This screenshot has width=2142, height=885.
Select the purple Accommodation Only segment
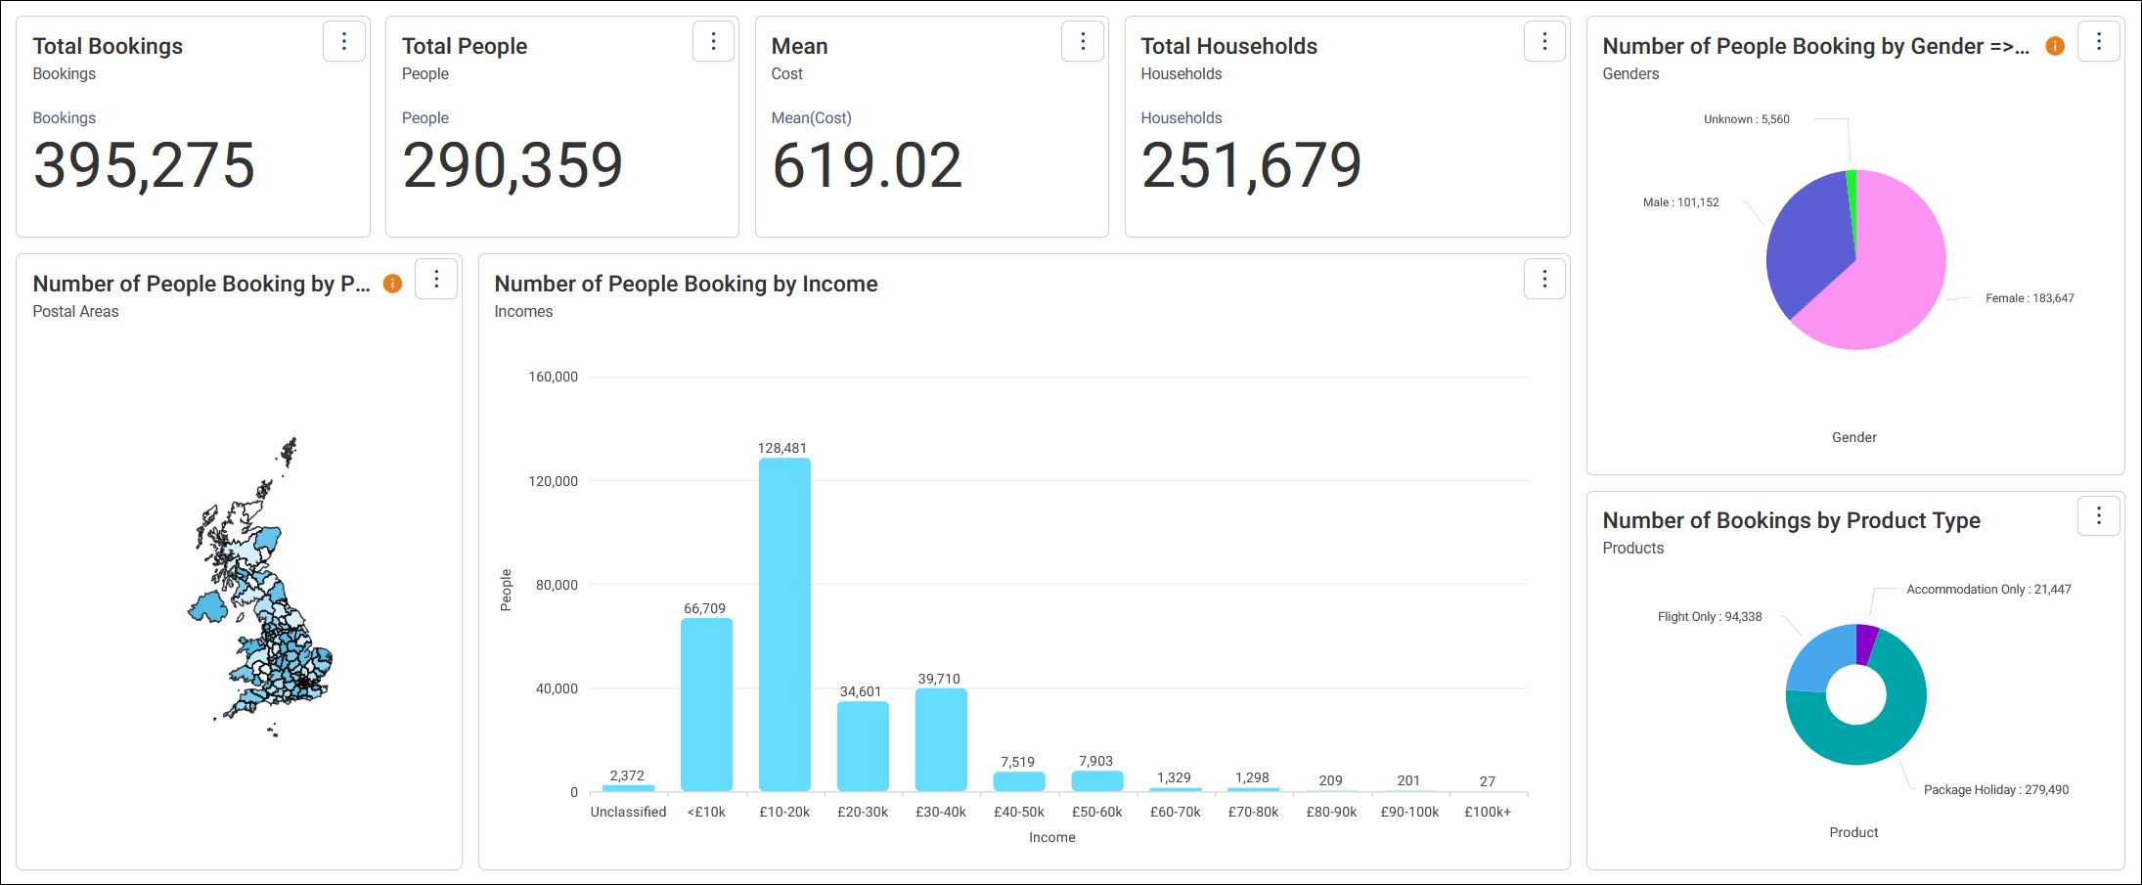point(1866,644)
